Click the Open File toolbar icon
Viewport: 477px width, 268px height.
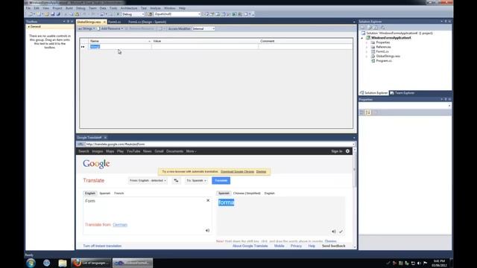[46, 14]
